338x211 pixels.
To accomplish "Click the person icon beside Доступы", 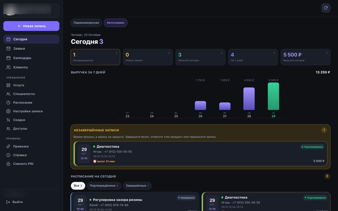I will [x=8, y=129].
